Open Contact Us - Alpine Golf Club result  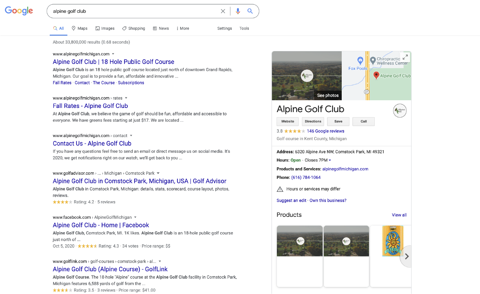(92, 143)
